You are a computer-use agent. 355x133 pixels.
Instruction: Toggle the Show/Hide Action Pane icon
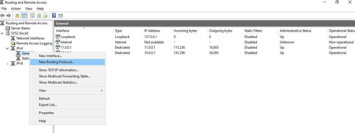pos(61,16)
